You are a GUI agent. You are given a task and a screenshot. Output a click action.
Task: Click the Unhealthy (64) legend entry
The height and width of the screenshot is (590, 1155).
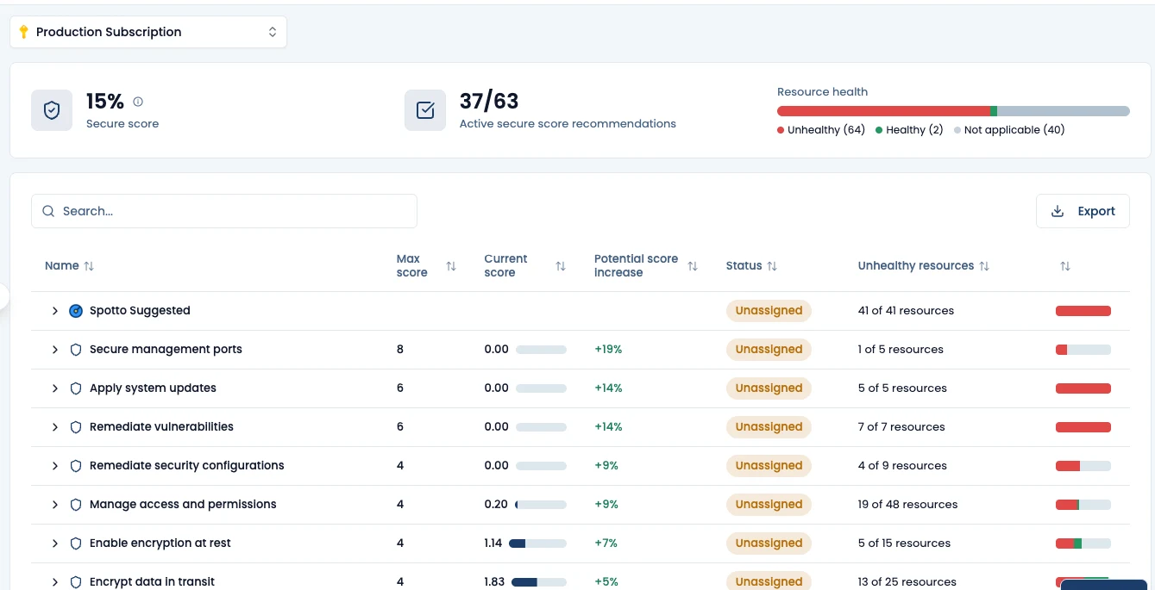[821, 130]
